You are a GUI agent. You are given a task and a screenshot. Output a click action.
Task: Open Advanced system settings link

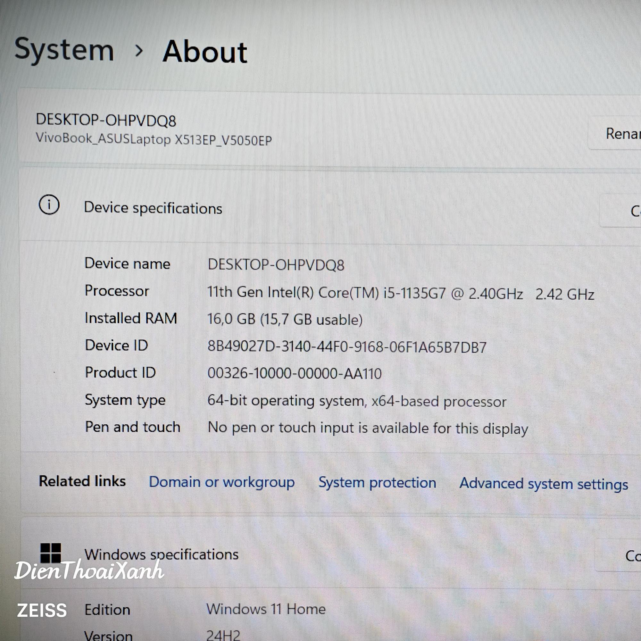pyautogui.click(x=544, y=484)
